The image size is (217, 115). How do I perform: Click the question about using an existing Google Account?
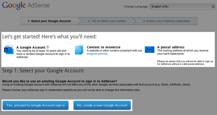pos(60,81)
